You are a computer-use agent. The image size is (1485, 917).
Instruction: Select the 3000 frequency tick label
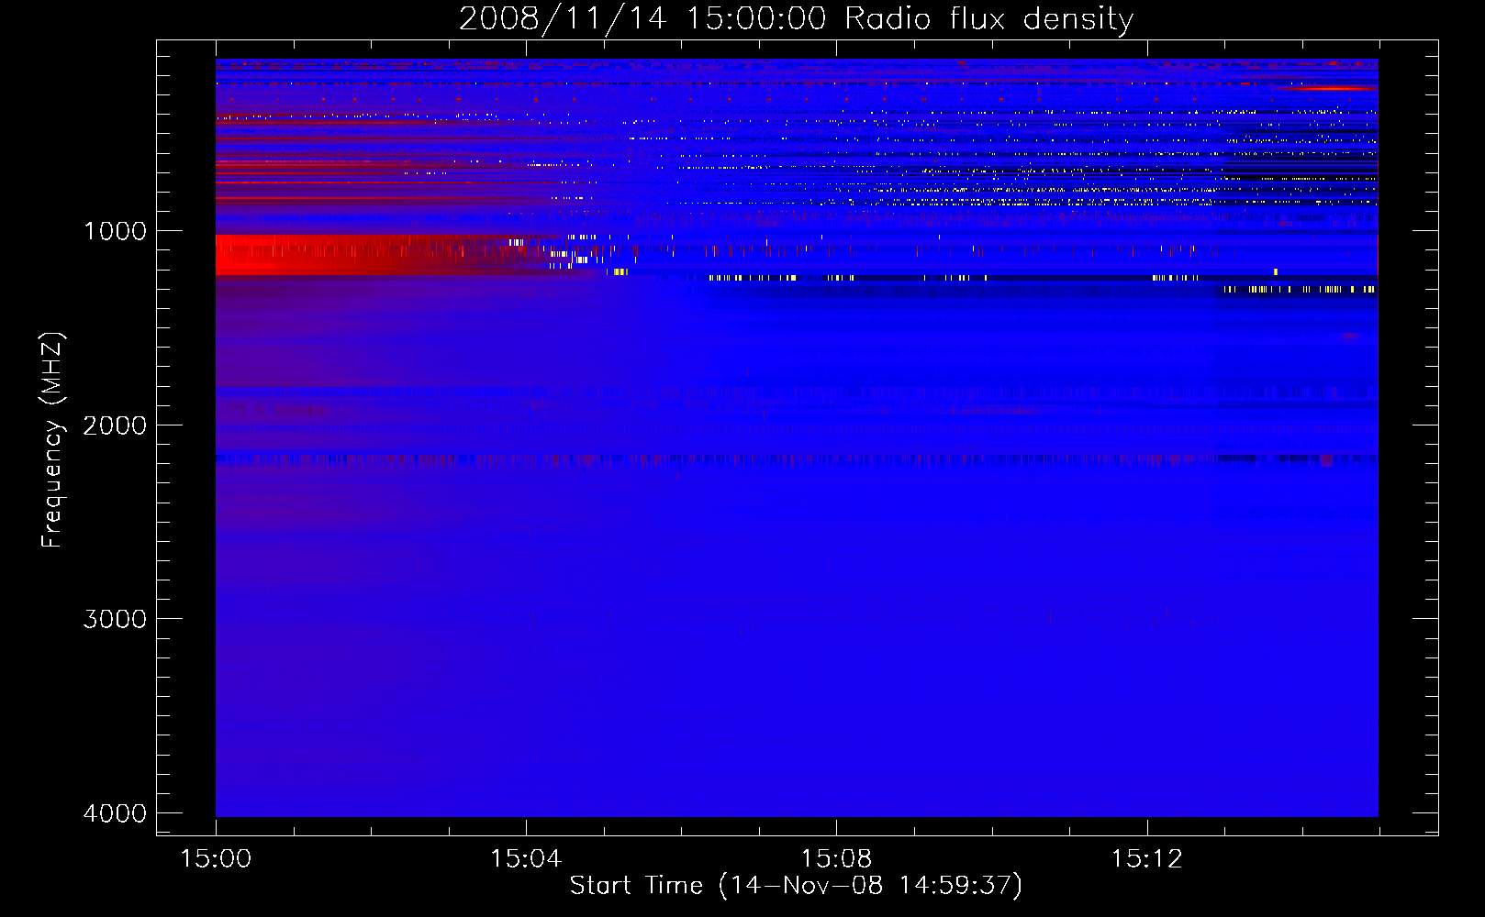pyautogui.click(x=115, y=619)
